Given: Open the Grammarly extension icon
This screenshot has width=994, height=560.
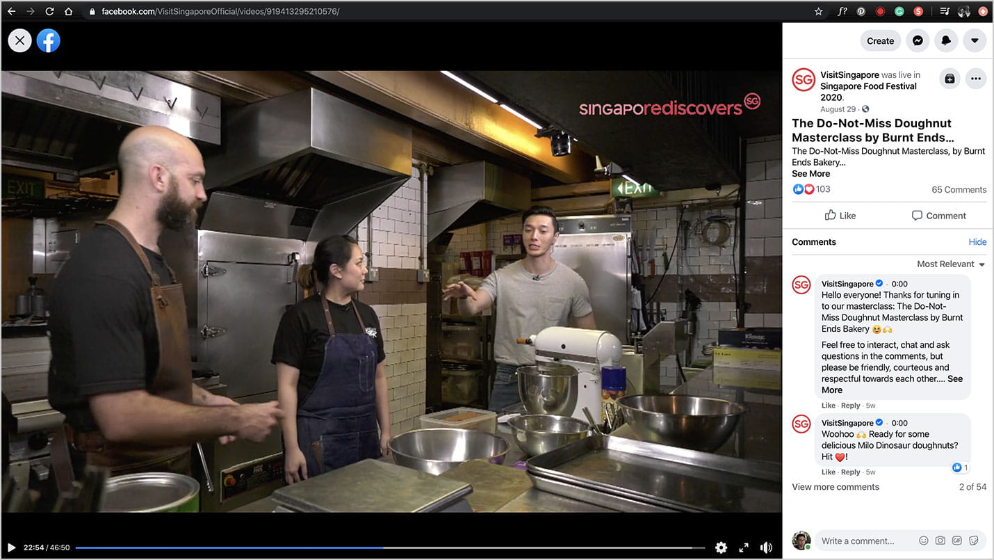Looking at the screenshot, I should tap(899, 11).
